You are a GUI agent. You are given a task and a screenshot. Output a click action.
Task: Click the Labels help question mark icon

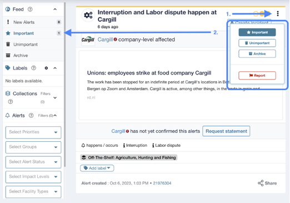(33, 68)
